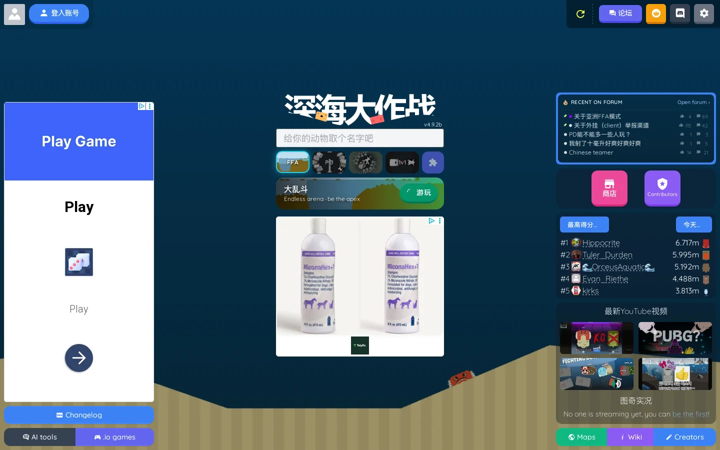Click the 登入账号 login button
The width and height of the screenshot is (720, 450).
pyautogui.click(x=59, y=13)
